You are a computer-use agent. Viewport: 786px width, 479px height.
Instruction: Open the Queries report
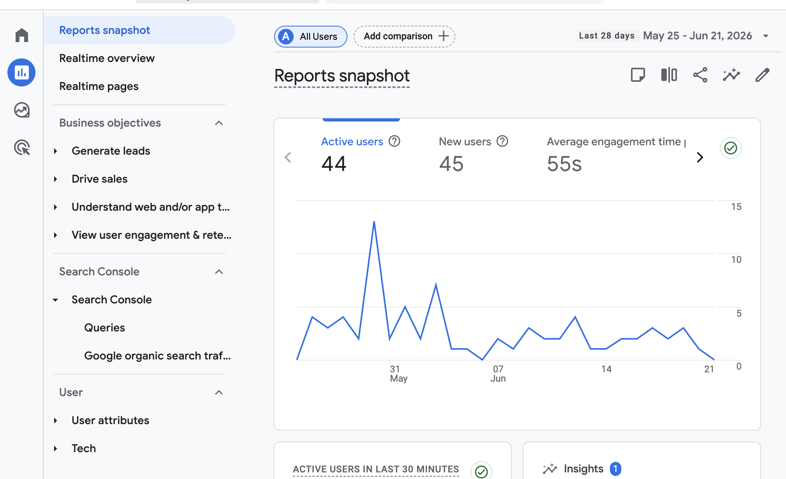point(104,328)
